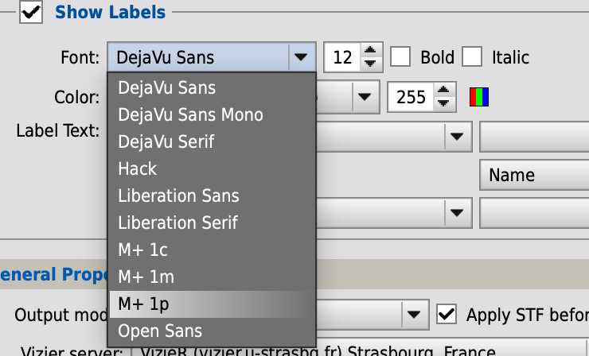Open the Output mode dropdown arrow
The image size is (589, 356).
pyautogui.click(x=414, y=315)
